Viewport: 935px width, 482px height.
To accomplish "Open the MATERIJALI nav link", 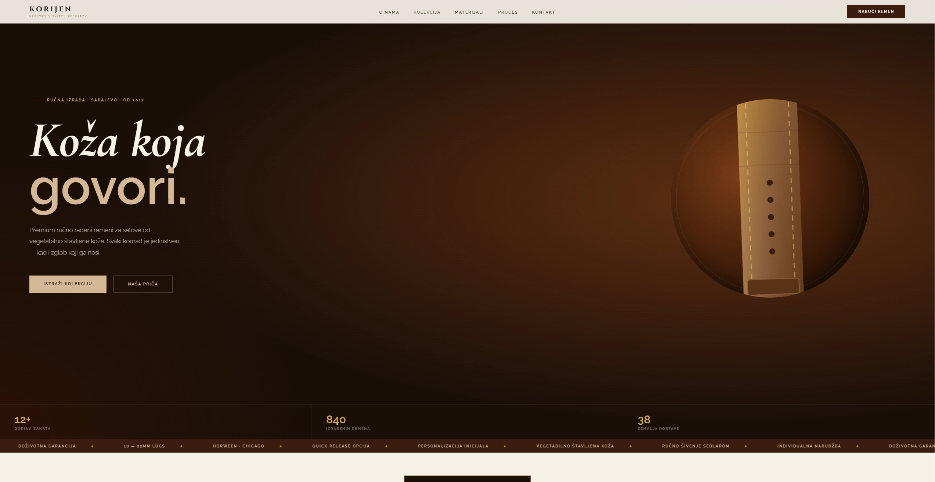I will [469, 12].
